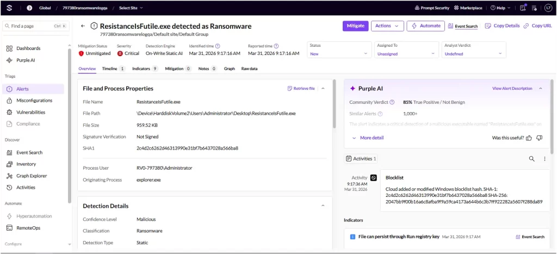Viewport: 557px width, 254px height.
Task: Open the Help dropdown menu
Action: pyautogui.click(x=500, y=8)
